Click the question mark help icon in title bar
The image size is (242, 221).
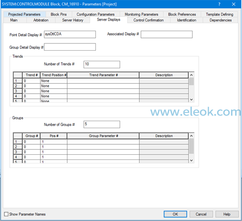pos(219,4)
